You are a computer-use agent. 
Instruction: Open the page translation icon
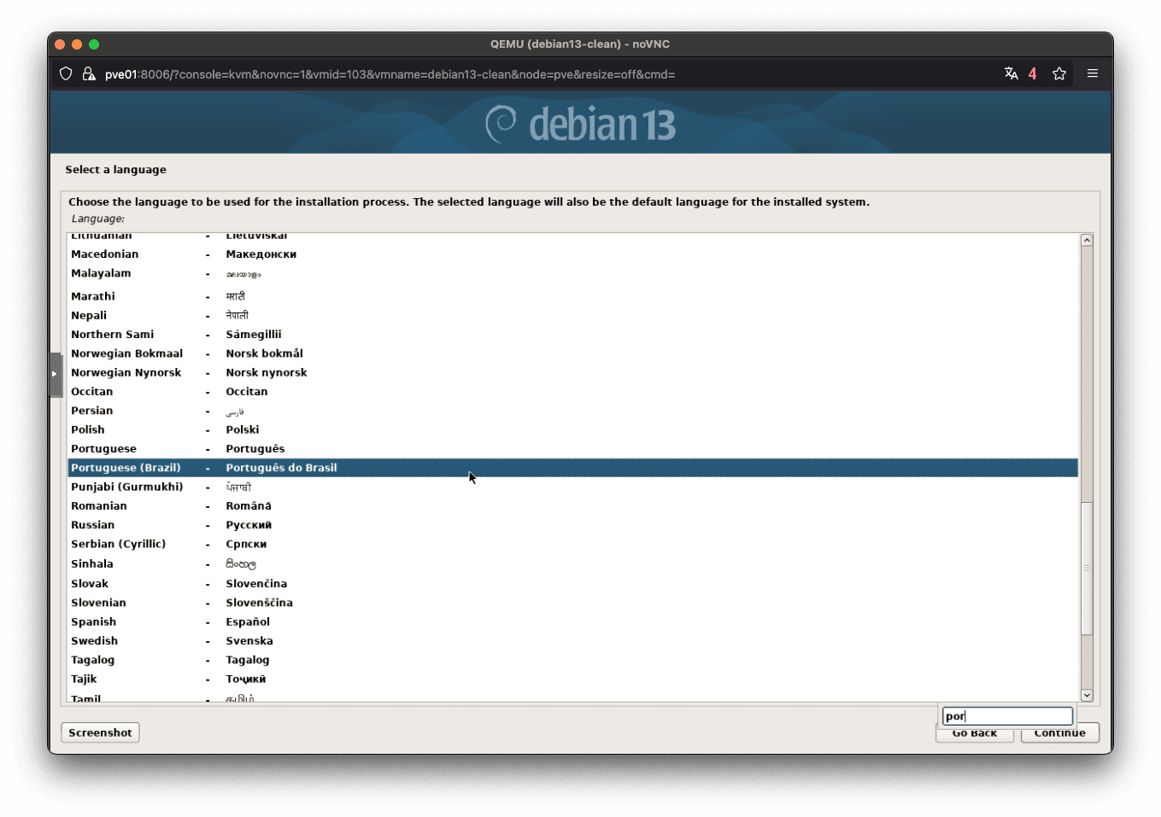click(x=1011, y=73)
